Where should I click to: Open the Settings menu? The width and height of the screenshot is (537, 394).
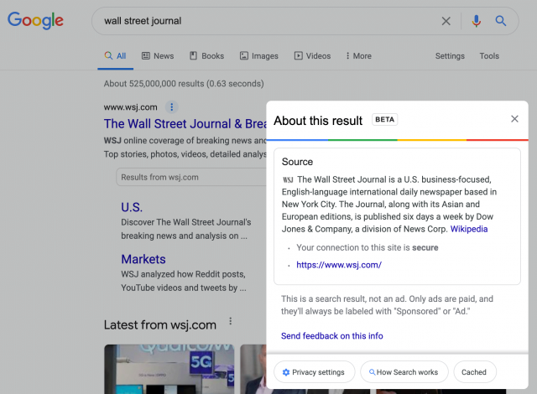click(x=450, y=56)
